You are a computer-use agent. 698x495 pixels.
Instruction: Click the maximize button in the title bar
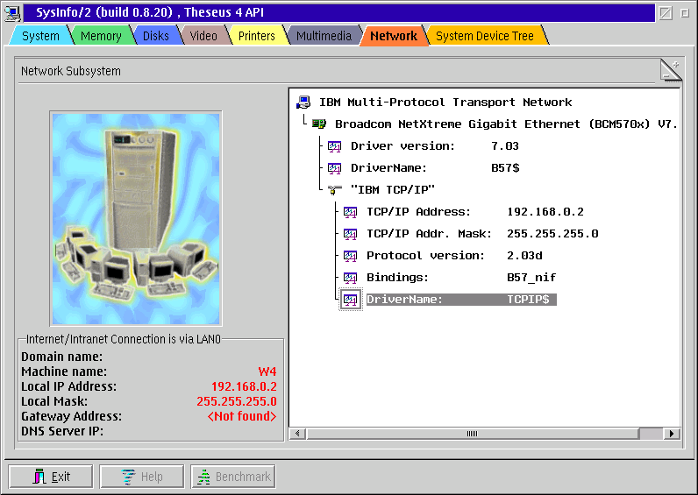pos(685,13)
